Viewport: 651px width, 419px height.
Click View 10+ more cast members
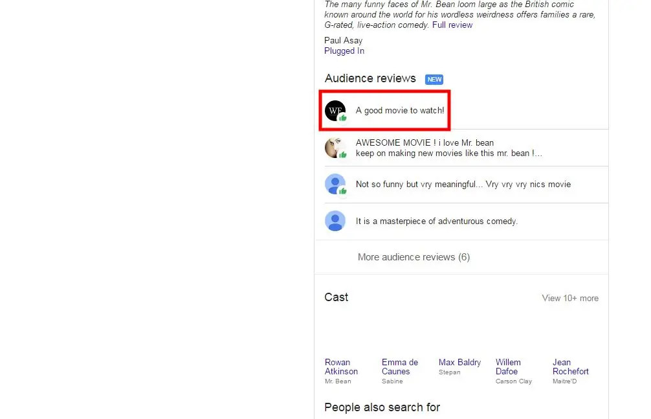(570, 298)
